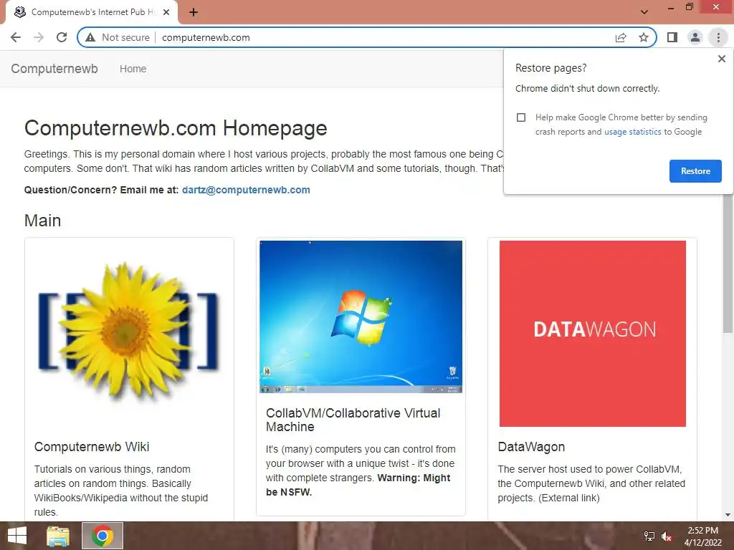Share this page using the share icon
The image size is (734, 550).
click(621, 37)
